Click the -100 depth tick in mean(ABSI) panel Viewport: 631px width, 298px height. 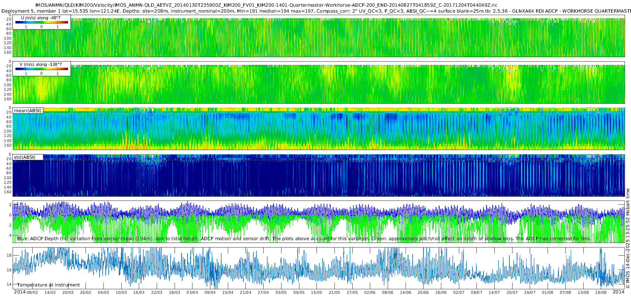7,131
